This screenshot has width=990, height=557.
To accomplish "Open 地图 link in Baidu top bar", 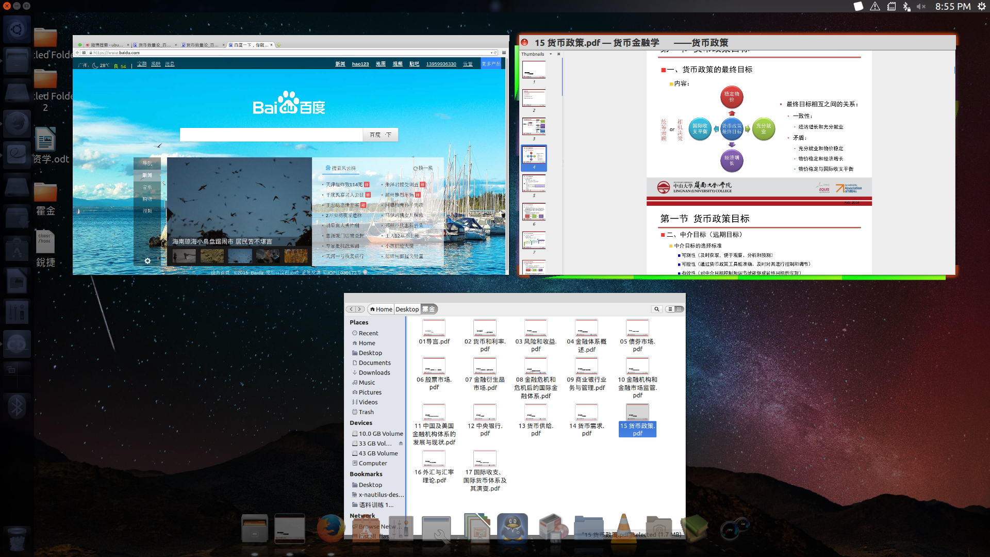I will [x=381, y=64].
